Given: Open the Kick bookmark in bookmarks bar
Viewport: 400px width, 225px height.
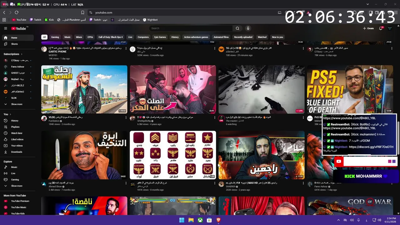Looking at the screenshot, I should (49, 20).
